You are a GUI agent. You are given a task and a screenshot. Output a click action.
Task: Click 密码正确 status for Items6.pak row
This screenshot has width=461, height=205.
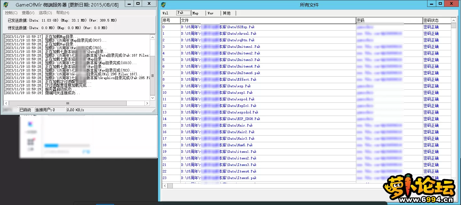coord(431,178)
